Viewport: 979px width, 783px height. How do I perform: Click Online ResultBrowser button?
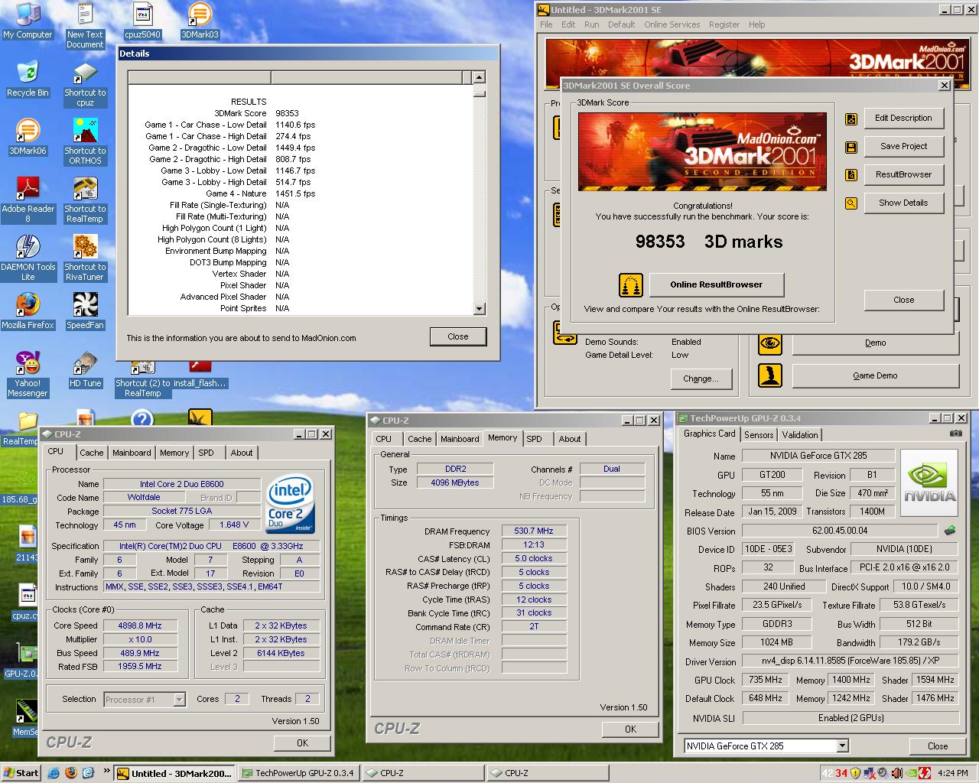pos(717,285)
